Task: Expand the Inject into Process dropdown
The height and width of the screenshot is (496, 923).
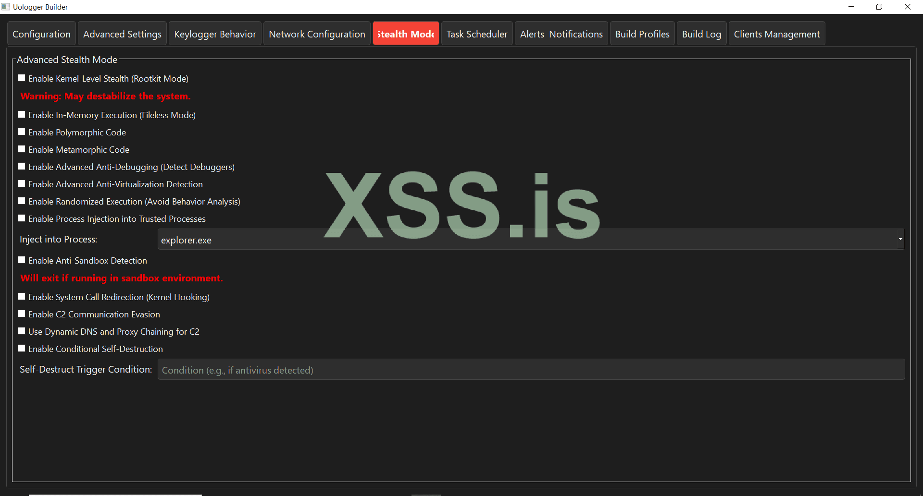Action: [x=531, y=239]
